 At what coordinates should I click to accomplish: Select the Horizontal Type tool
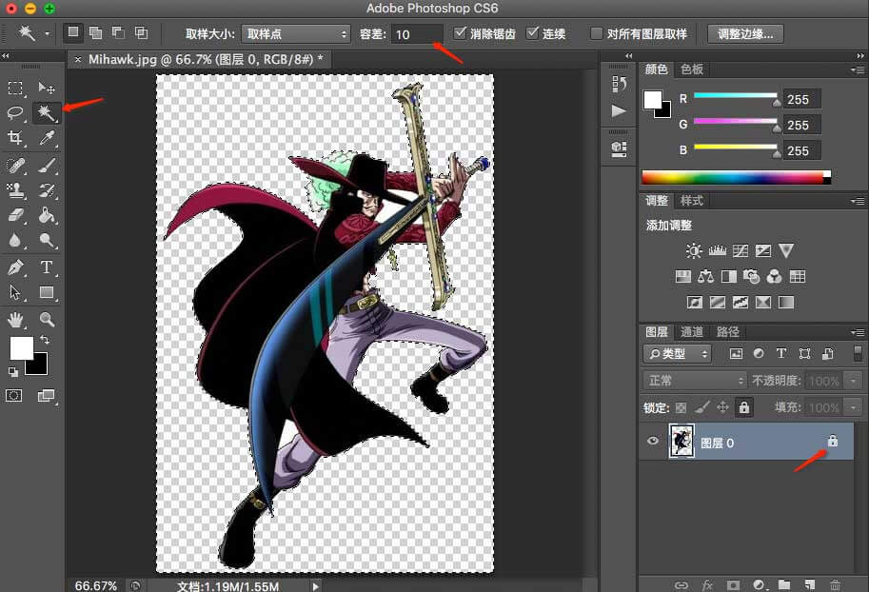(x=47, y=267)
